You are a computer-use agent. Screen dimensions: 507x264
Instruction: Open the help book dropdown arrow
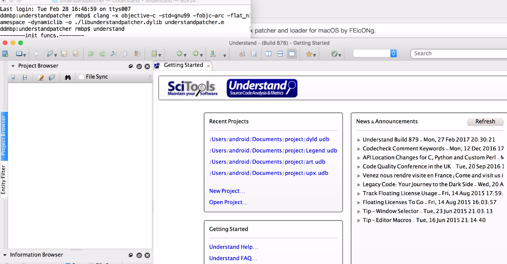tap(25, 55)
